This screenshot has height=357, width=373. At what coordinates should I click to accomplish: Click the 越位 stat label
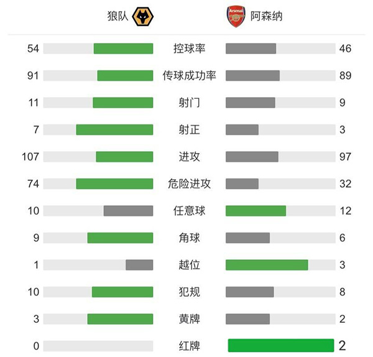(190, 265)
